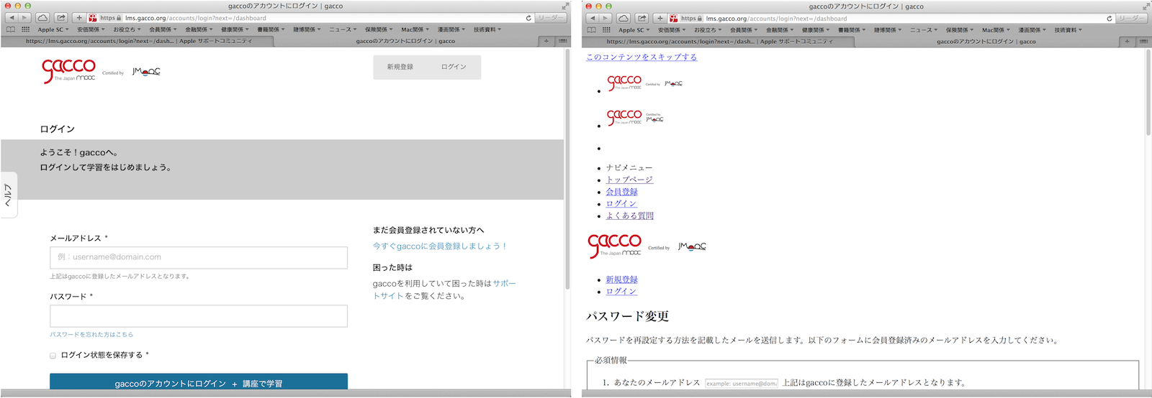Viewport: 1152px width, 398px height.
Task: Go forward in the right Safari window
Action: click(606, 19)
